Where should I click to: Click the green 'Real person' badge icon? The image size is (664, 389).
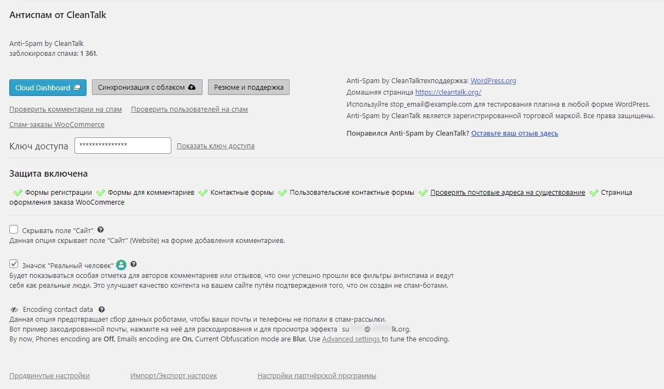[x=121, y=264]
